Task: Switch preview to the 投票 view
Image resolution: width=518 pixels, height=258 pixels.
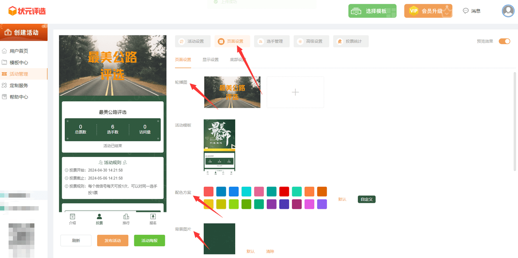Action: (99, 220)
